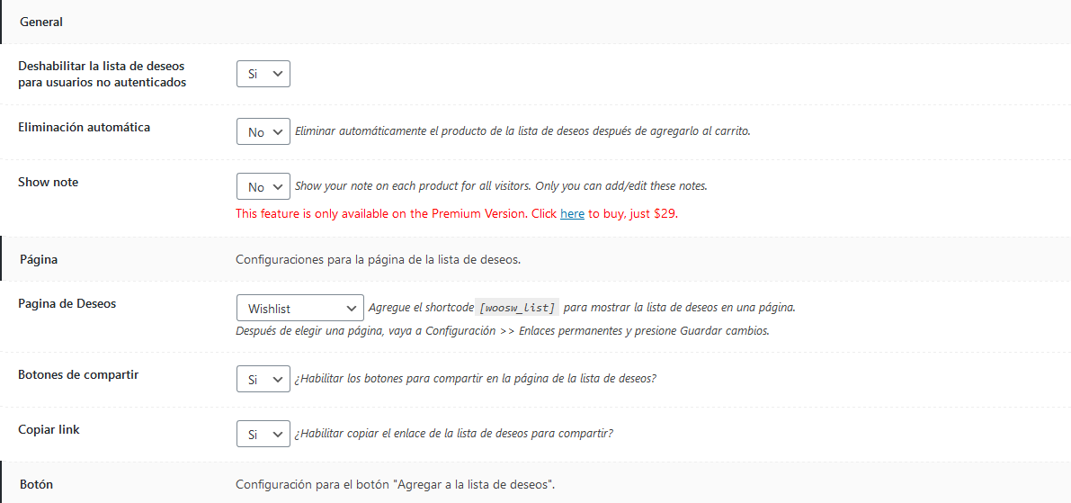
Task: Click the Show note label
Action: click(49, 183)
